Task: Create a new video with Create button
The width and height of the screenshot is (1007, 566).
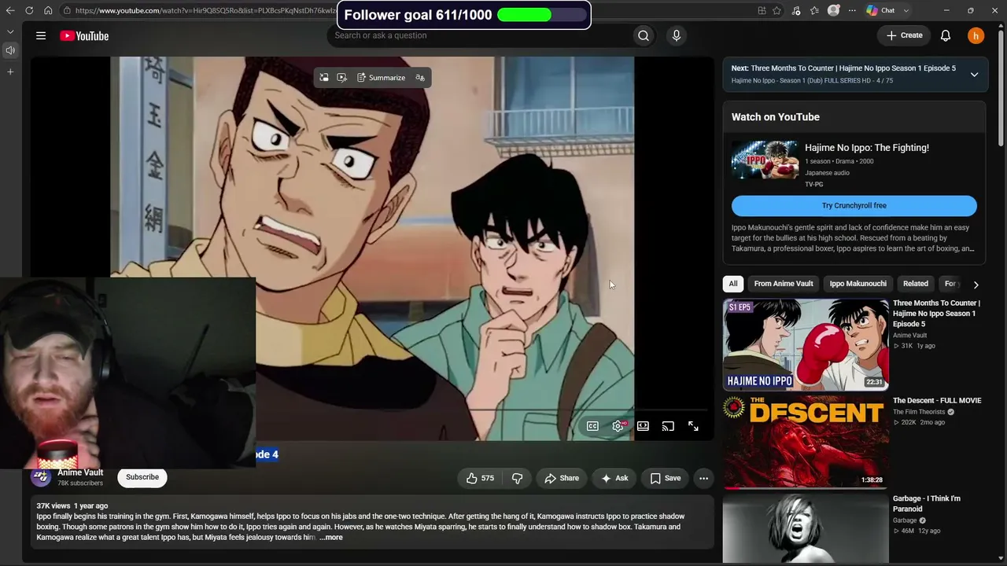Action: click(904, 35)
